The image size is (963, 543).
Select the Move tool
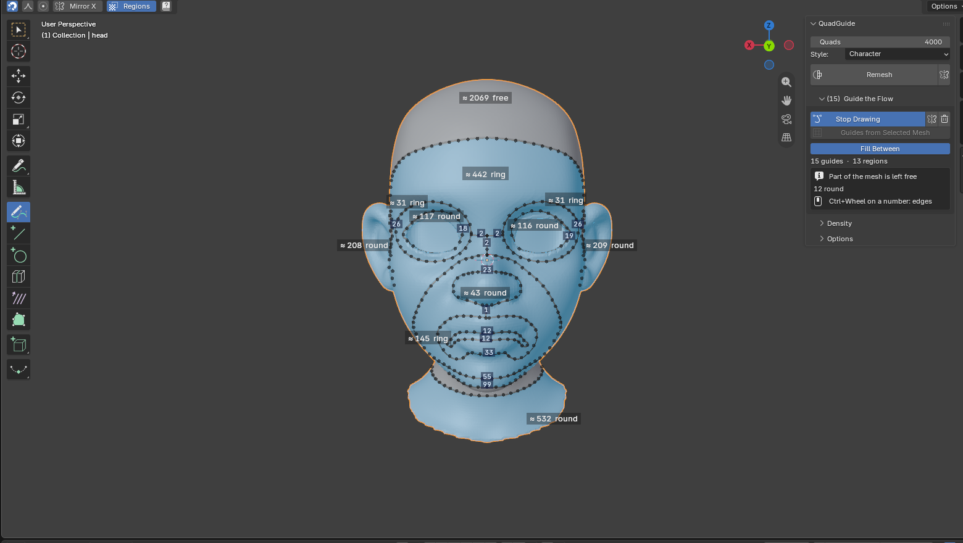pyautogui.click(x=19, y=76)
